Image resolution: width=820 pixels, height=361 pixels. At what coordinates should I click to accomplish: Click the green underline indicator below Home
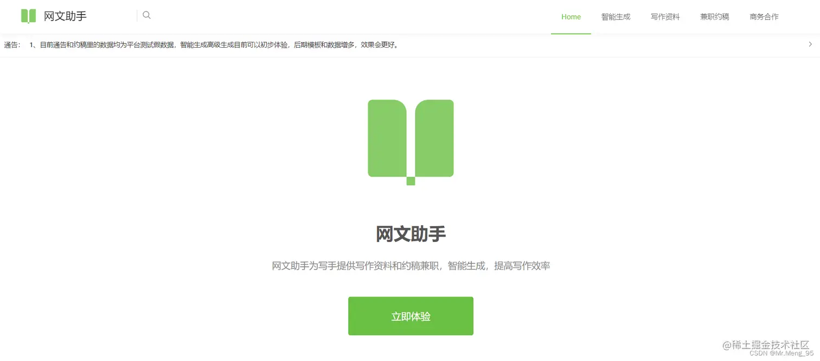(571, 33)
